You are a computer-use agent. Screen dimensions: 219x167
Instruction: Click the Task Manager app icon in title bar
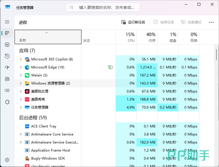coord(8,7)
